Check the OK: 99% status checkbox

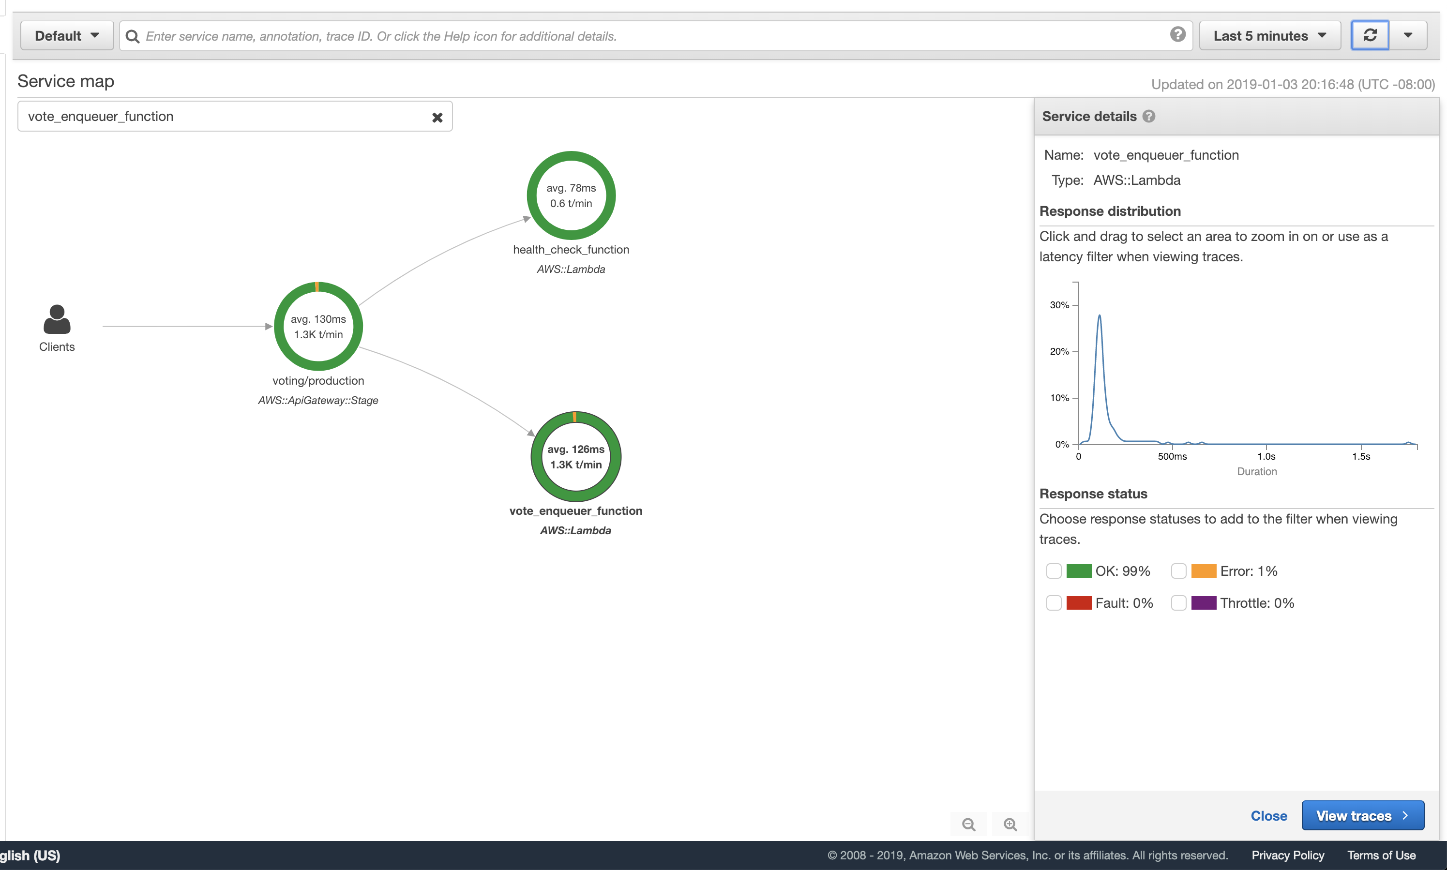[x=1054, y=571]
